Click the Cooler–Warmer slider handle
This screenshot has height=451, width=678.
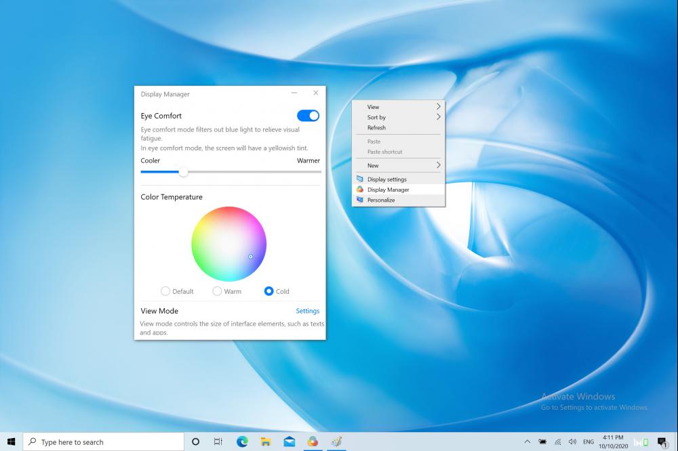coord(183,172)
